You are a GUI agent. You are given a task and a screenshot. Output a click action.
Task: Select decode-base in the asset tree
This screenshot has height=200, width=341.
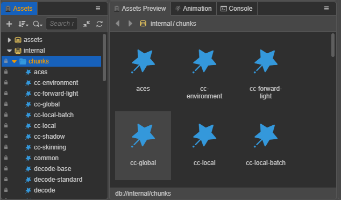coord(52,169)
